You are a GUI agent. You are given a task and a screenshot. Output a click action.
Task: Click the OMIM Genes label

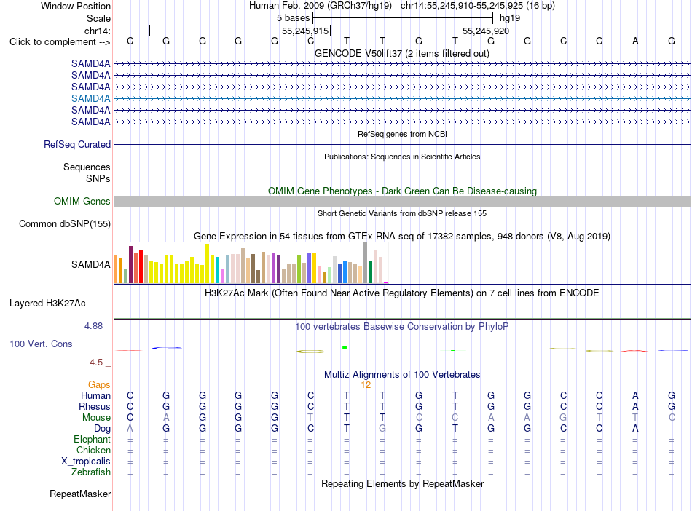[x=82, y=201]
